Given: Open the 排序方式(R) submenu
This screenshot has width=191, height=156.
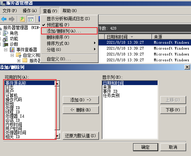Looking at the screenshot, I should pyautogui.click(x=69, y=43).
